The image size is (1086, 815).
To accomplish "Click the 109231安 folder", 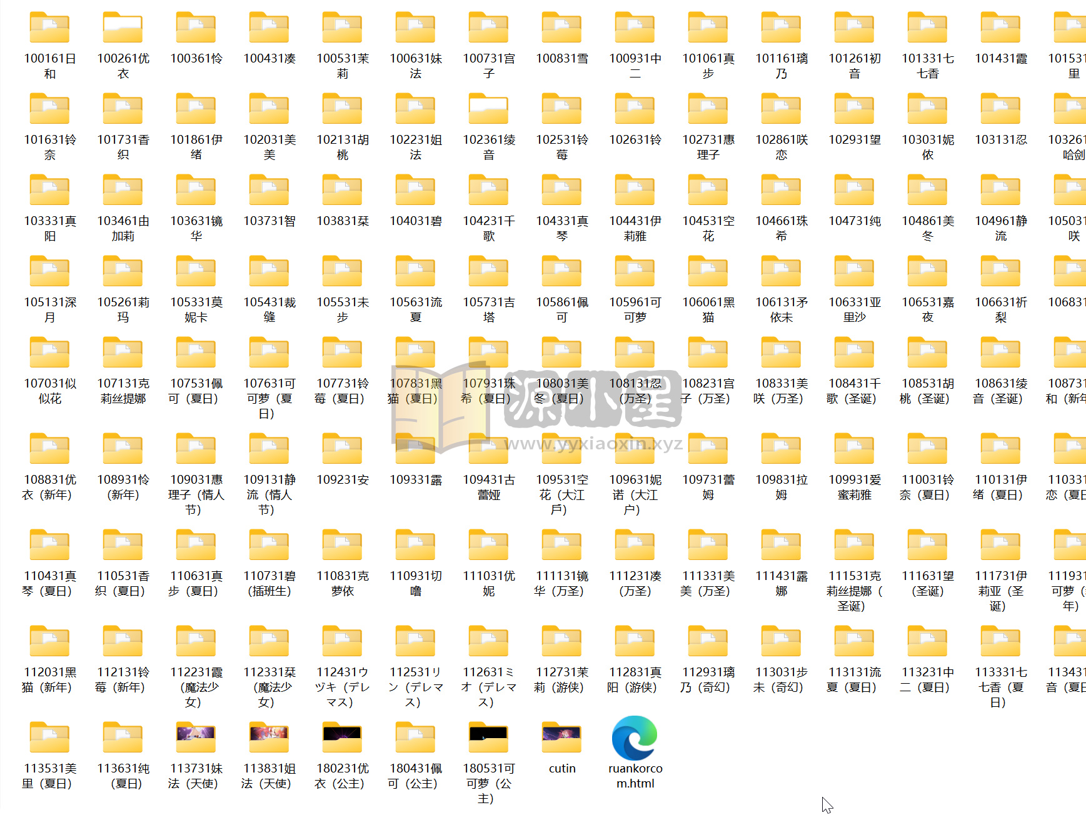I will (342, 450).
